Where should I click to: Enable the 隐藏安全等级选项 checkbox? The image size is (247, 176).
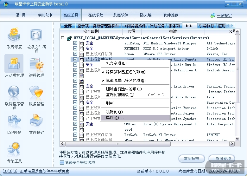tap(62, 162)
